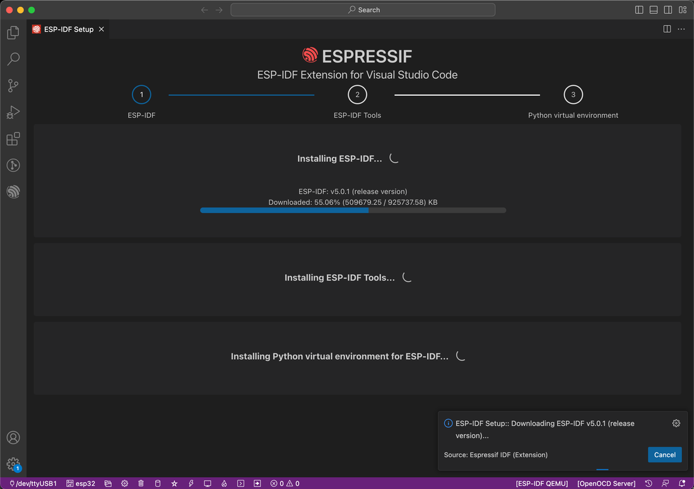Click the ESP-IDF download progress bar
Viewport: 694px width, 489px height.
(x=353, y=210)
